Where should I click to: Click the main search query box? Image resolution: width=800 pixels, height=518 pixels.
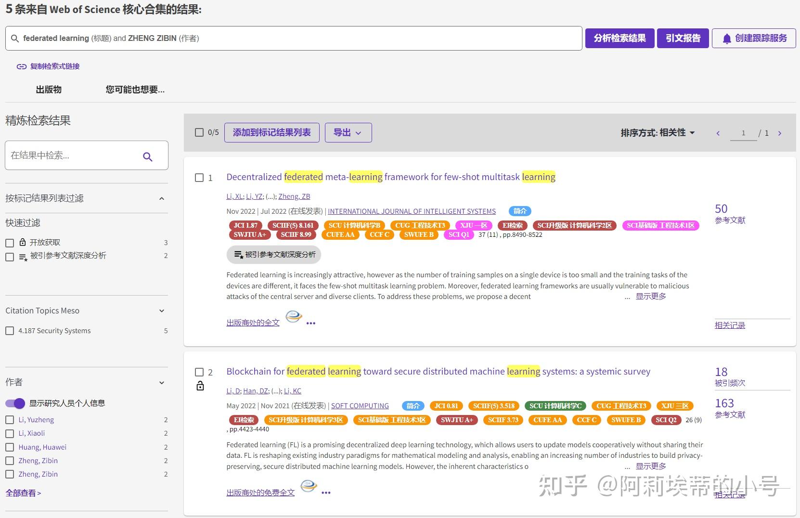tap(294, 39)
